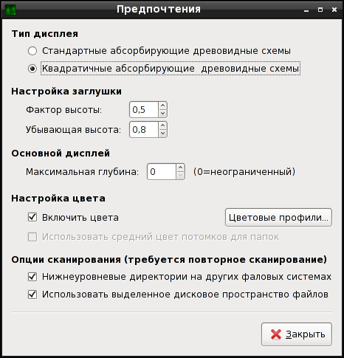The width and height of the screenshot is (344, 358).
Task: Click the Настройка цвета heading
Action: [x=58, y=199]
